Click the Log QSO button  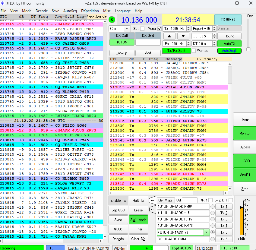point(118,210)
